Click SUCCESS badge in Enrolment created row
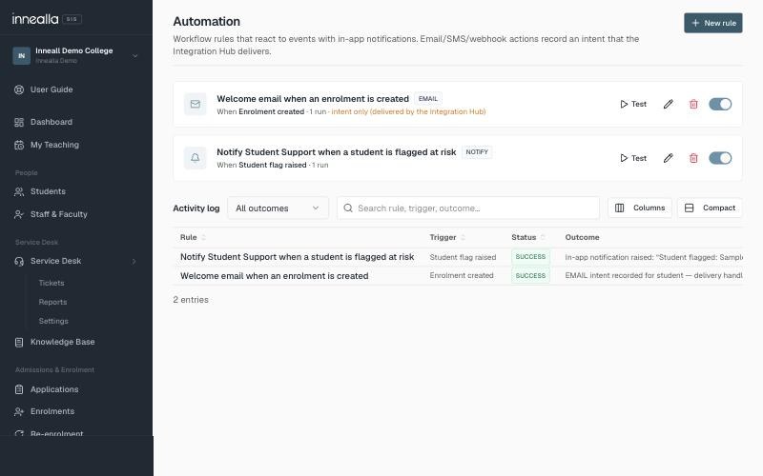This screenshot has height=476, width=763. pos(530,275)
